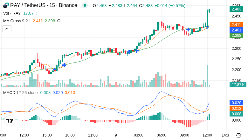Image resolution: width=248 pixels, height=140 pixels.
Task: Click the 2.450 price axis label
Action: pyautogui.click(x=237, y=16)
